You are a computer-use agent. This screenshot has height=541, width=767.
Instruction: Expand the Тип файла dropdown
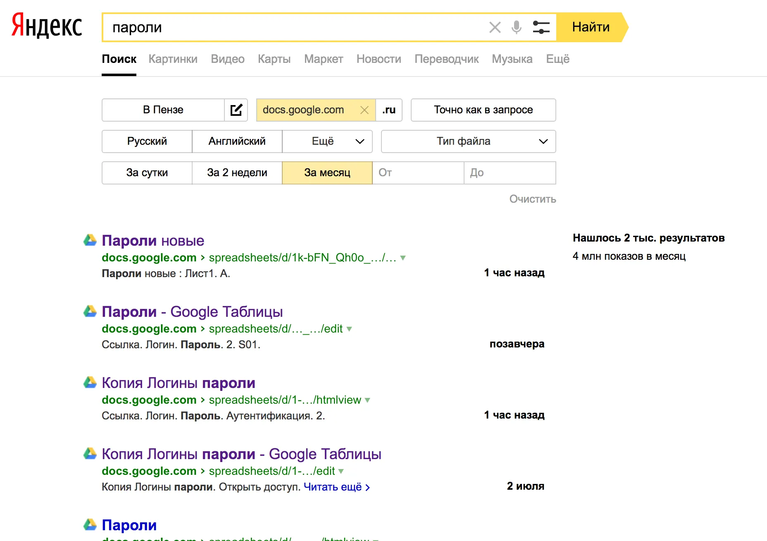(468, 141)
